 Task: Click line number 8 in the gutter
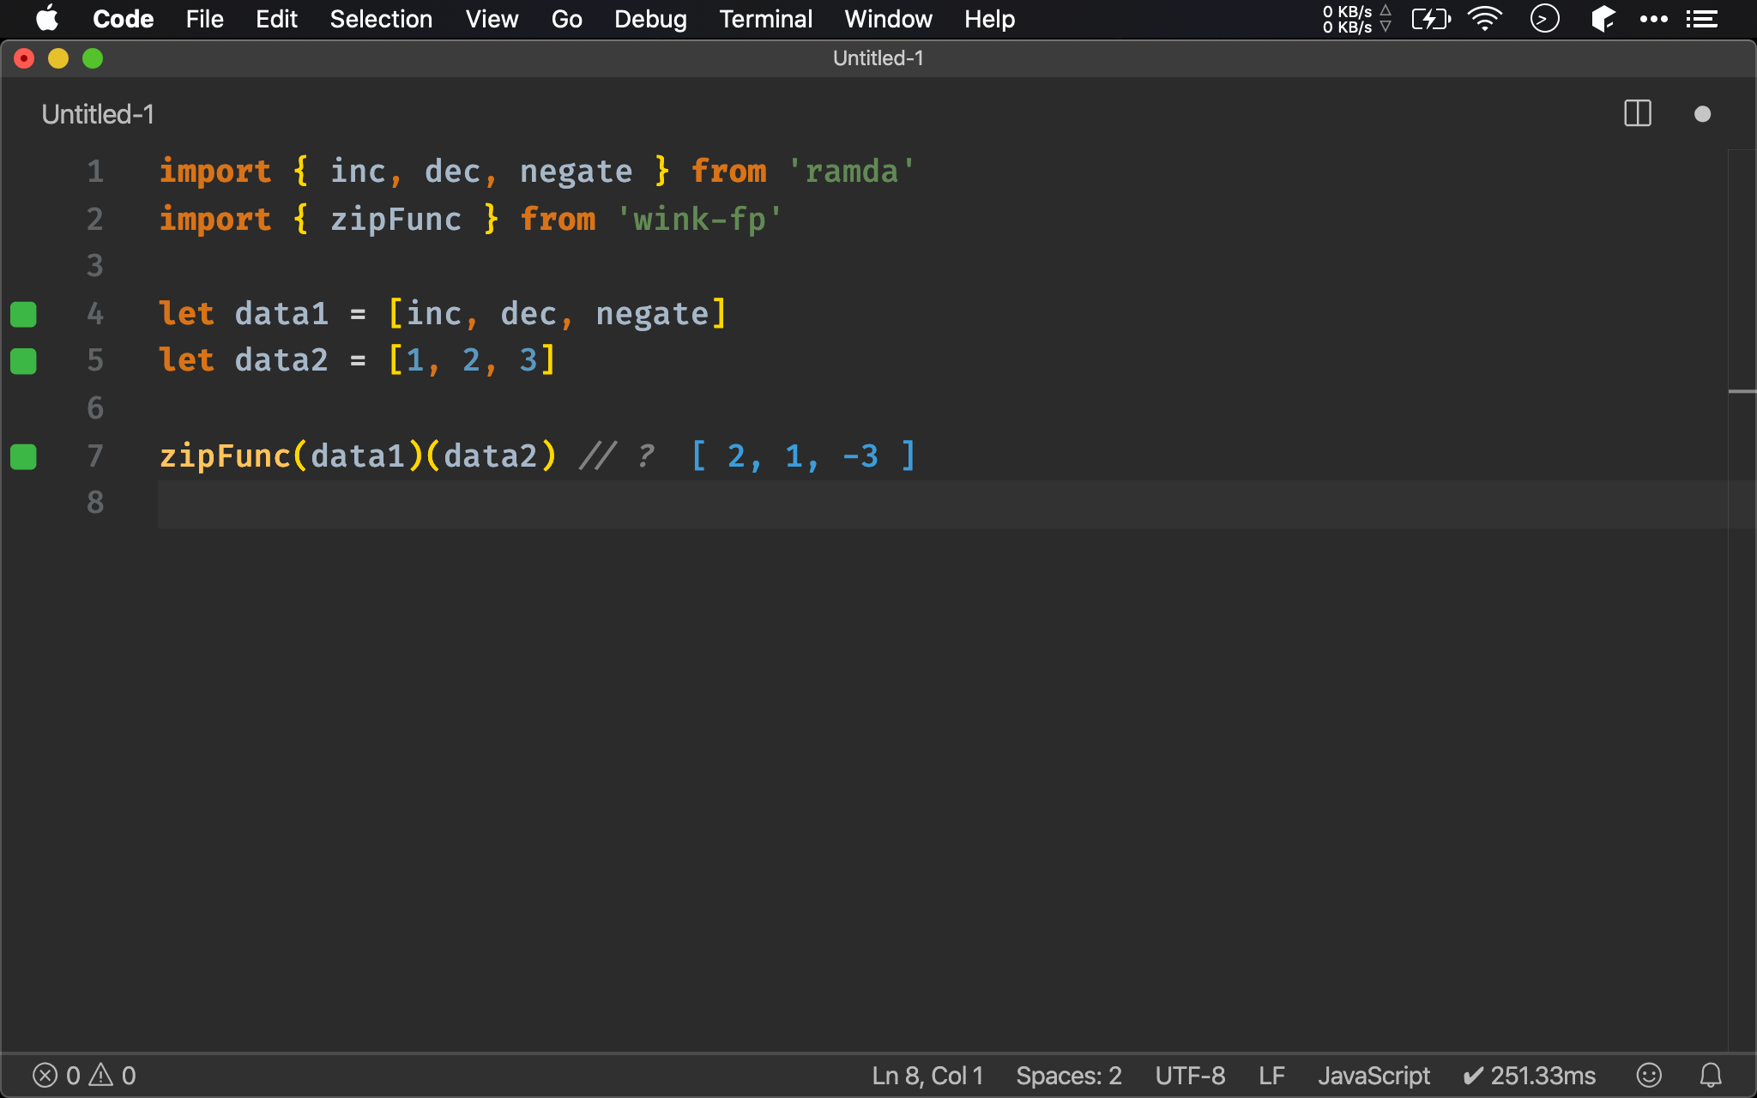click(95, 503)
